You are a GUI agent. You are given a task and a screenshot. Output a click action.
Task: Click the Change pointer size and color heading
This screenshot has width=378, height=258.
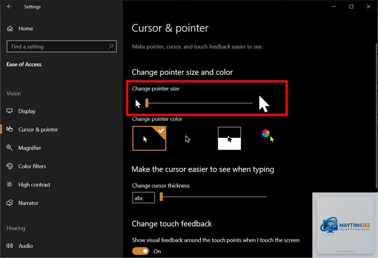[x=182, y=72]
